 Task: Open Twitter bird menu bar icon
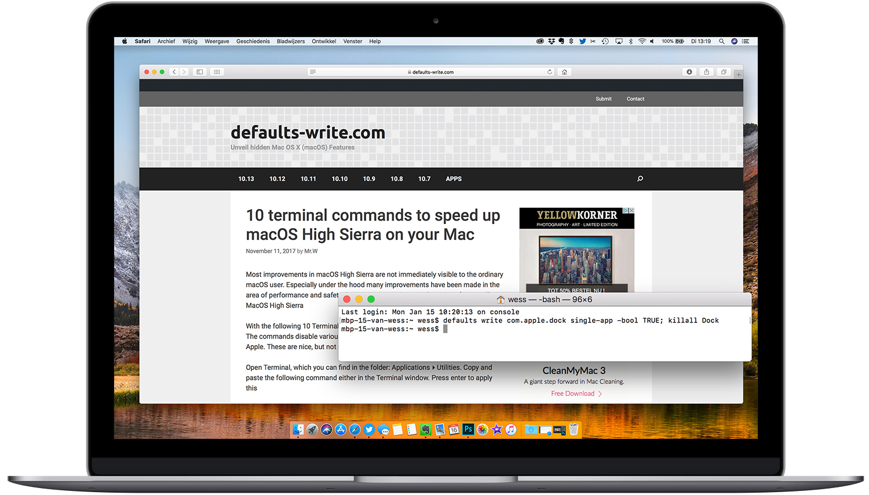click(x=583, y=41)
